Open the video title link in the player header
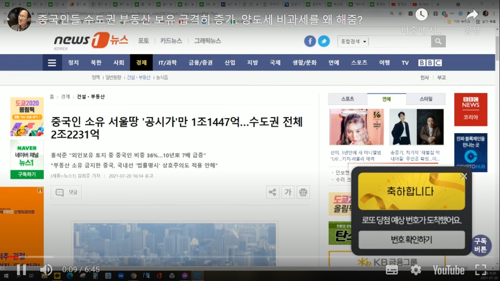Screen dimensions: 500x281 pyautogui.click(x=200, y=20)
